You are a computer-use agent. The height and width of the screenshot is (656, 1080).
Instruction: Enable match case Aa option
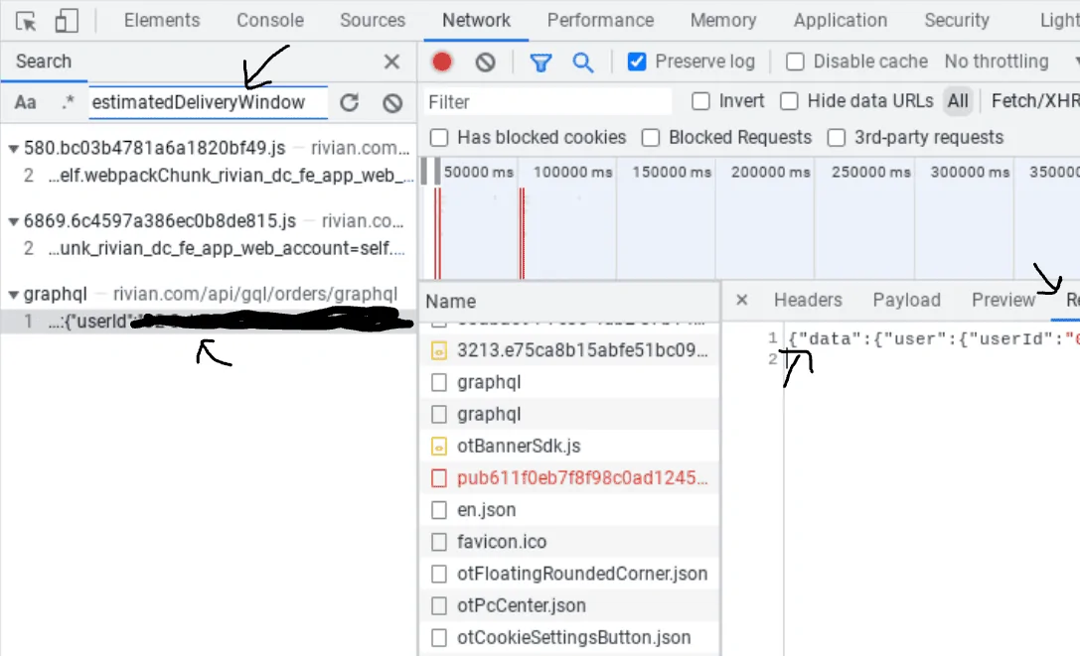click(26, 102)
